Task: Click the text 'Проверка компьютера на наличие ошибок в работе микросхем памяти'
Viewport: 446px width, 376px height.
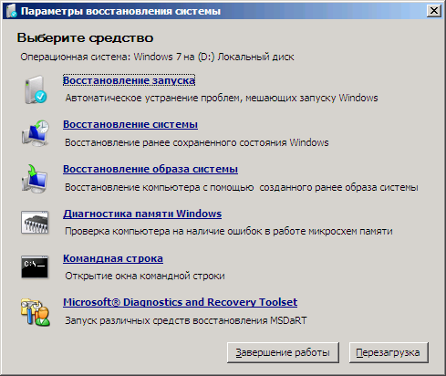Action: [229, 231]
